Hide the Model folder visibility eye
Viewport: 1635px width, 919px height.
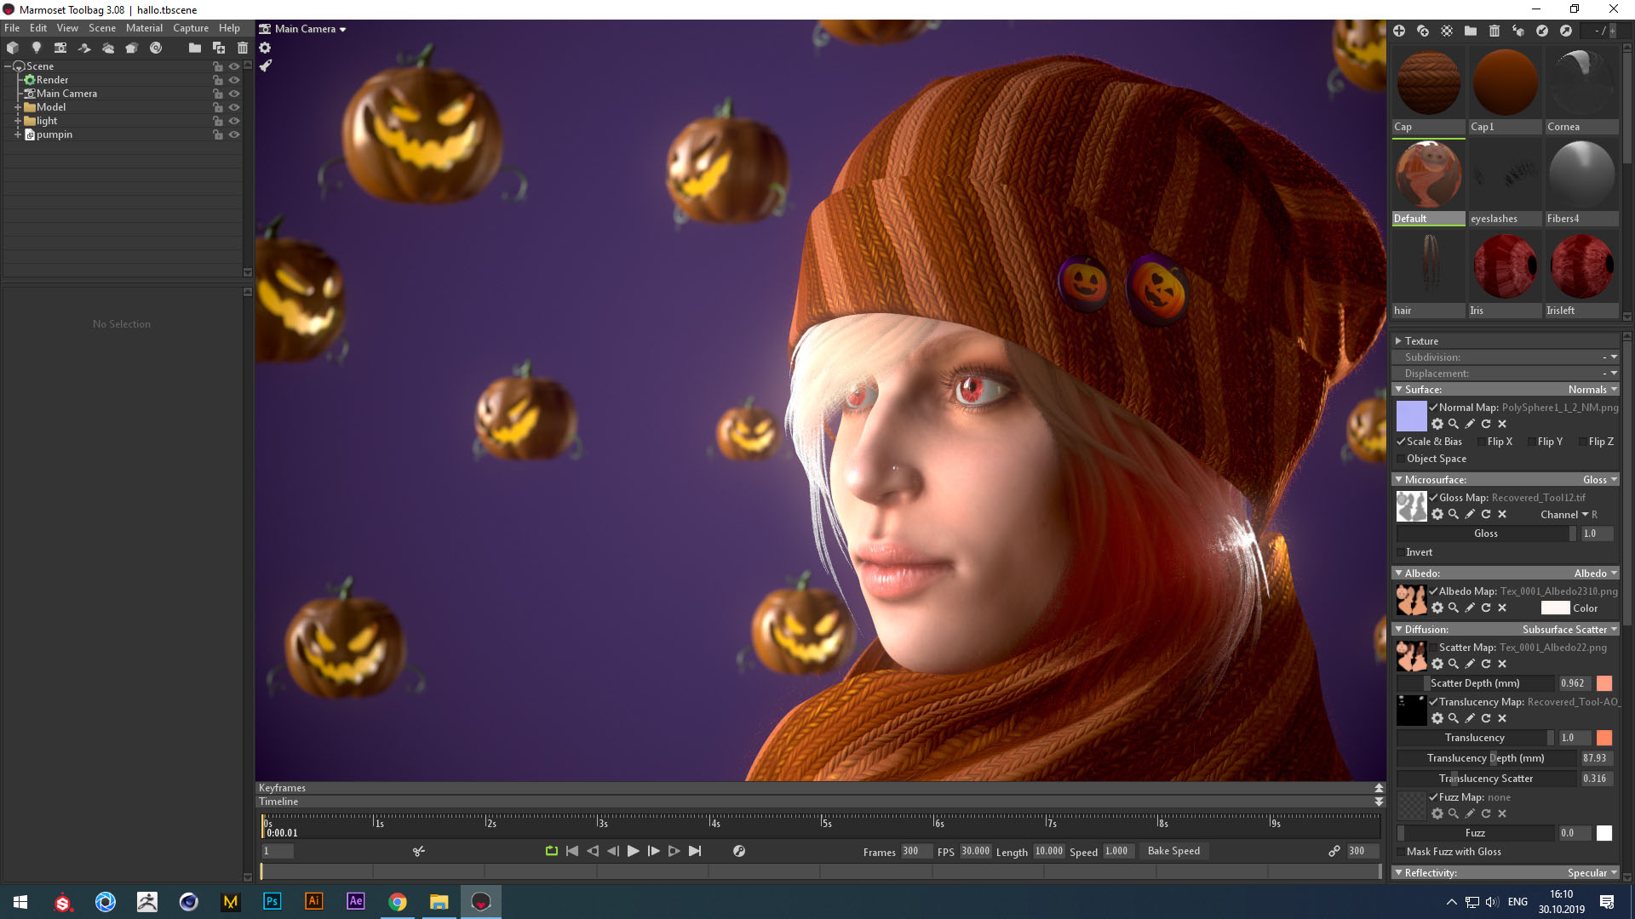click(x=234, y=107)
